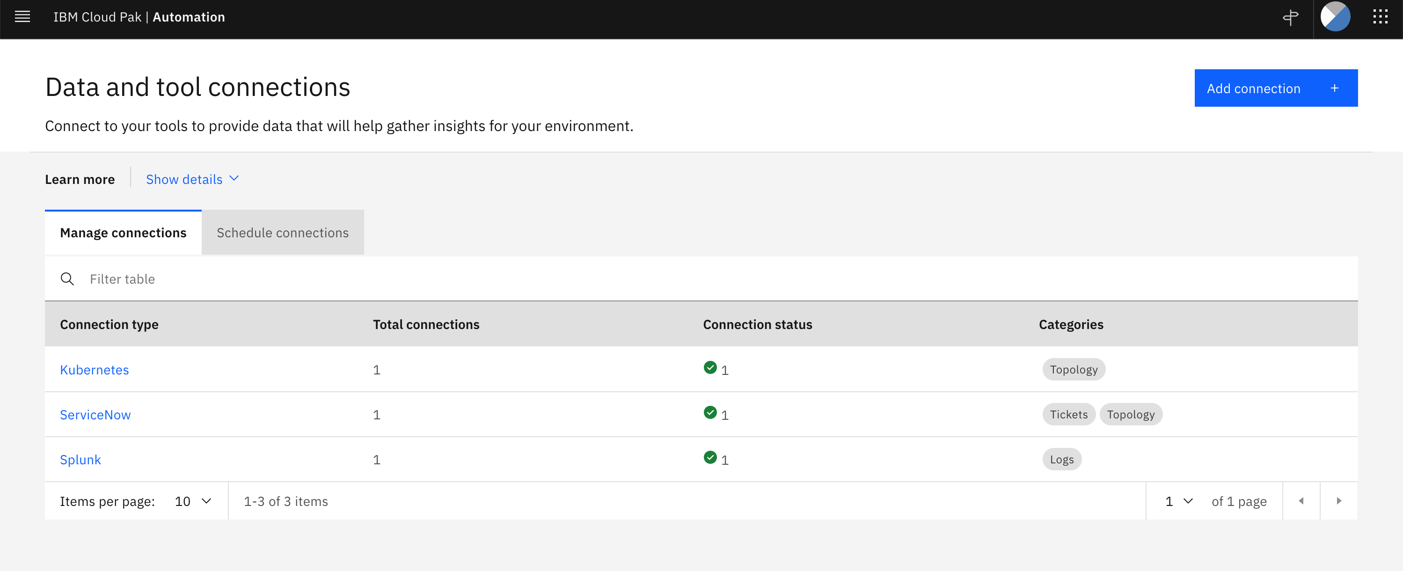1403x571 pixels.
Task: Click the guided tours signpost icon
Action: 1290,17
